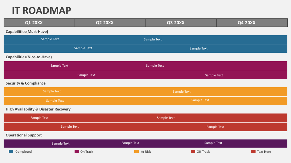Select Q2 Sample Text in lower magenta Nice-to-Have bar

(86, 75)
